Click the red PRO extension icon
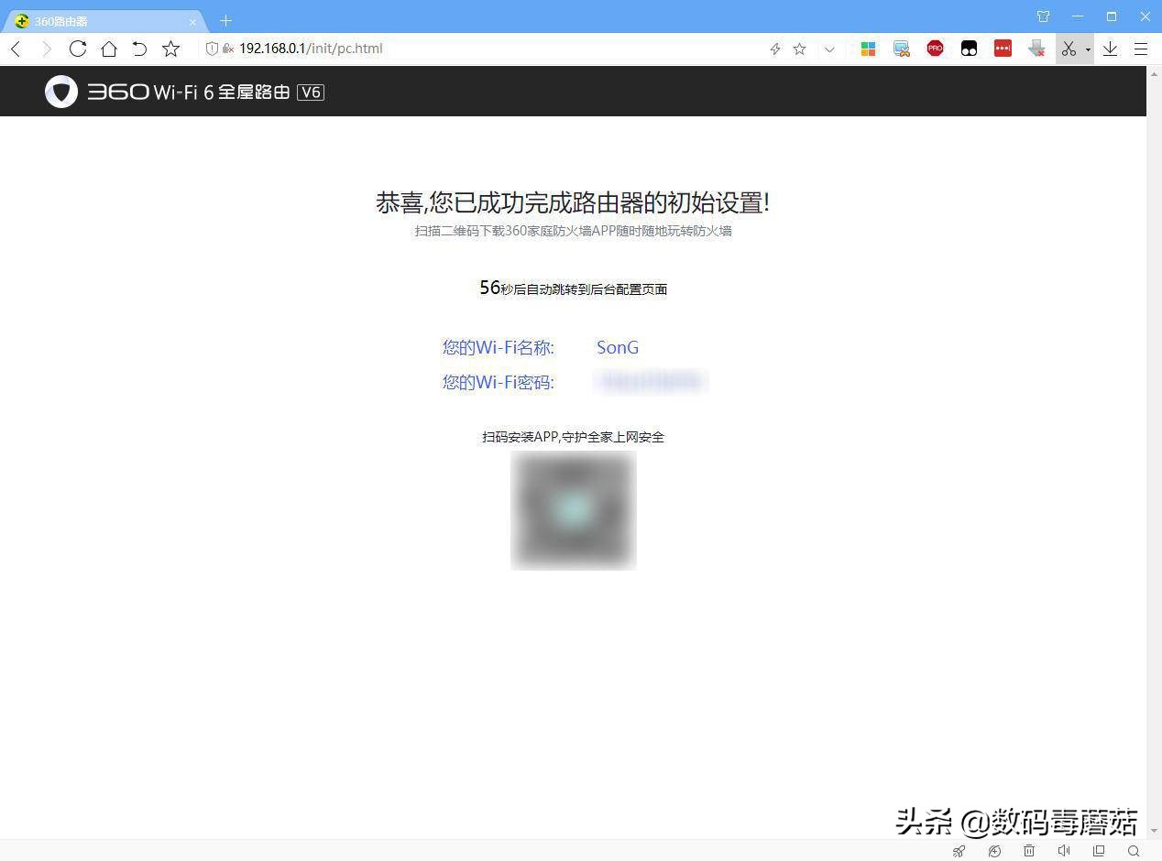1162x861 pixels. point(935,49)
